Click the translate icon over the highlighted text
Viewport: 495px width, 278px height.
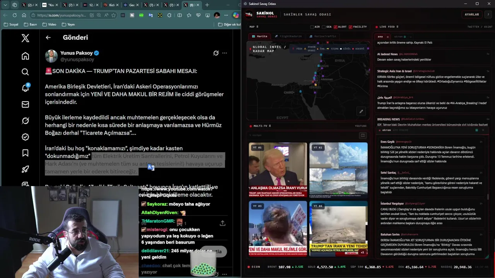click(151, 167)
